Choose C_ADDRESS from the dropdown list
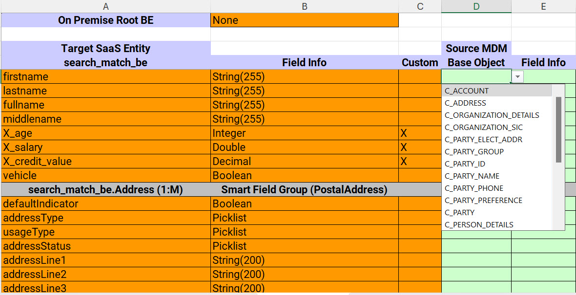The image size is (576, 295). pyautogui.click(x=497, y=103)
